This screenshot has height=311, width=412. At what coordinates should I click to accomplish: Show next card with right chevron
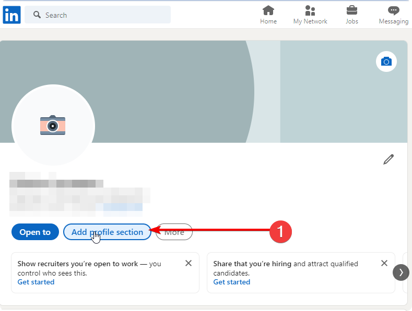401,272
